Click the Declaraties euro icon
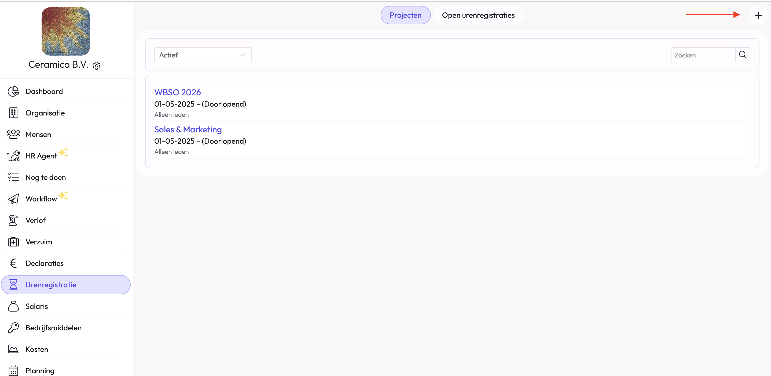Image resolution: width=771 pixels, height=376 pixels. point(13,263)
